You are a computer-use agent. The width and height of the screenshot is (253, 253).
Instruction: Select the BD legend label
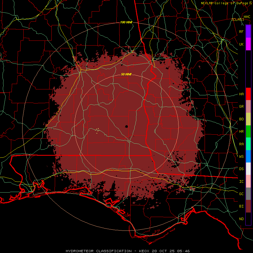coord(241,119)
